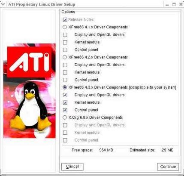Image resolution: width=184 pixels, height=176 pixels.
Task: Toggle the Release Notes checkbox
Action: tap(65, 20)
